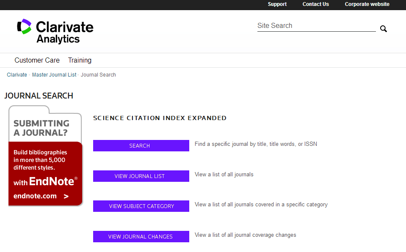Open VIEW SUBJECT CATEGORY button

pyautogui.click(x=141, y=206)
